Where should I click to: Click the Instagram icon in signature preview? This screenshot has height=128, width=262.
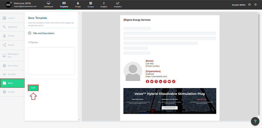[x=156, y=82]
